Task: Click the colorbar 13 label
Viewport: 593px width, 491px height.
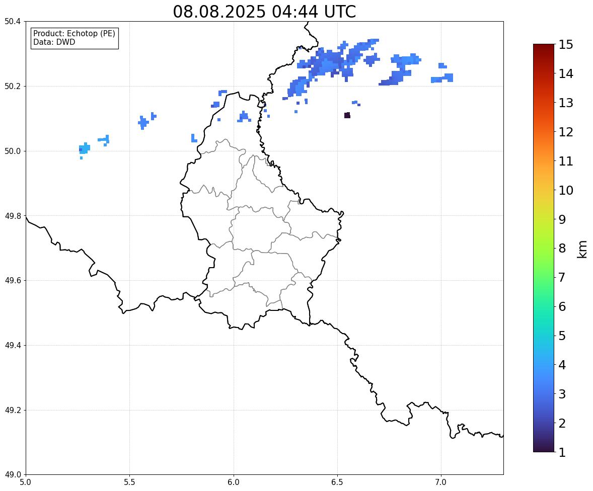Action: 566,103
